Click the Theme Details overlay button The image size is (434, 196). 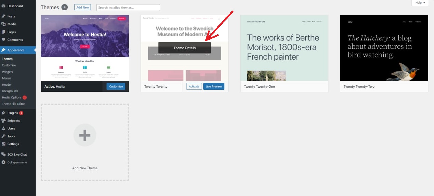click(184, 48)
